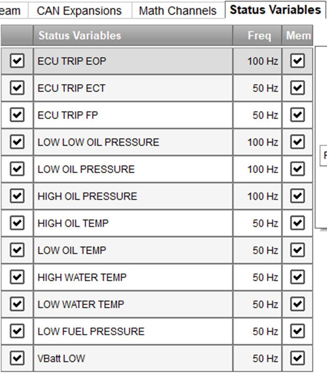Viewport: 327px width, 376px height.
Task: Select the HIGH WATER TEMP row name
Action: click(x=82, y=277)
